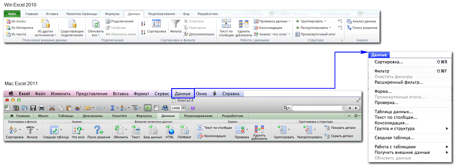This screenshot has height=168, width=458.
Task: Click Save floppy icon in Mac toolbar
Action: coord(33,108)
